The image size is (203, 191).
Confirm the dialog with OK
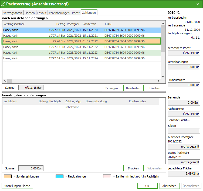(147, 186)
